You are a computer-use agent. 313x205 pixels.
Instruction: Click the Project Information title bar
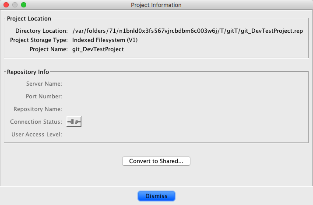tap(156, 5)
